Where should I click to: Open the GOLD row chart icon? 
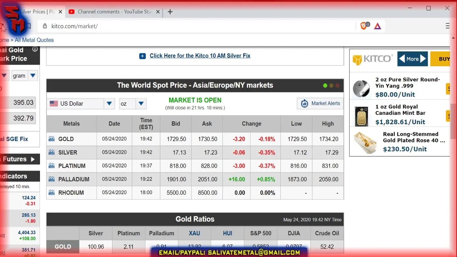pos(51,139)
